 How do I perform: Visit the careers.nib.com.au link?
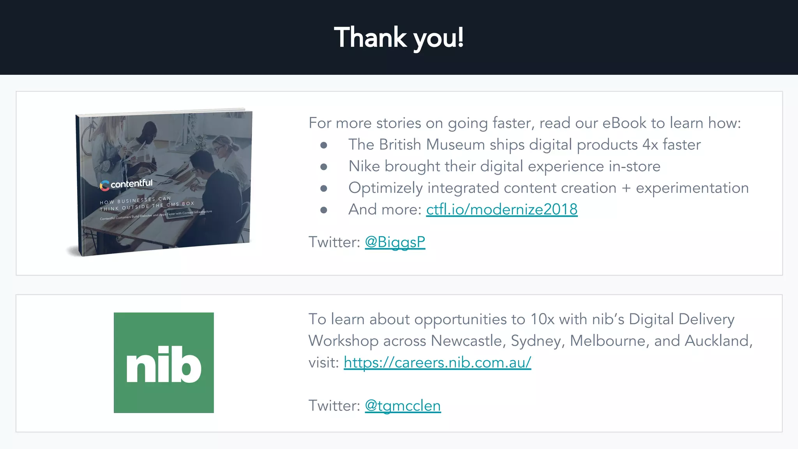(x=438, y=362)
